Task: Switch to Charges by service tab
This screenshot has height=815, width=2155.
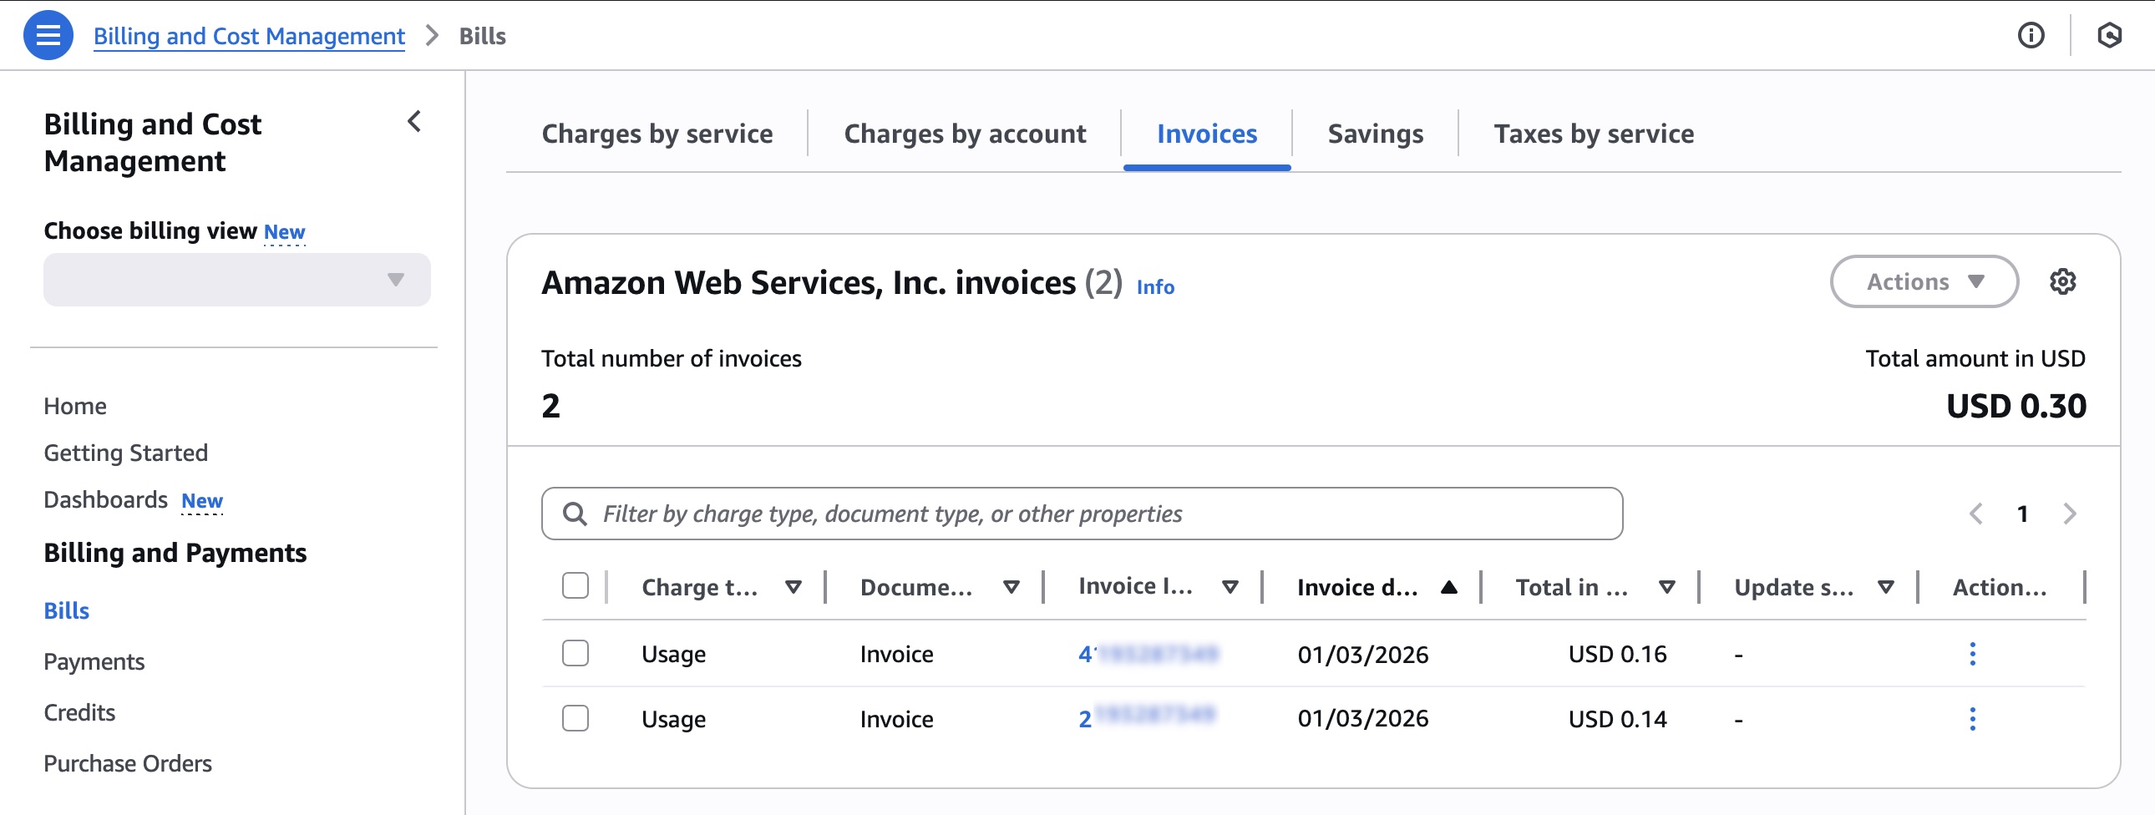Action: 657,134
